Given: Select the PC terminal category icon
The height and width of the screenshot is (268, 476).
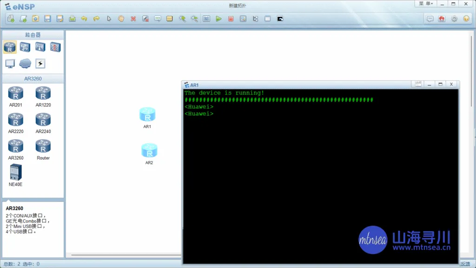Looking at the screenshot, I should click(10, 63).
